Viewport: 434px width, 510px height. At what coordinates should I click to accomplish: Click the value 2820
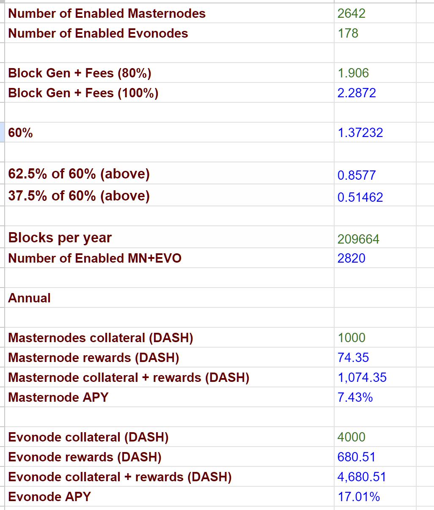(351, 258)
